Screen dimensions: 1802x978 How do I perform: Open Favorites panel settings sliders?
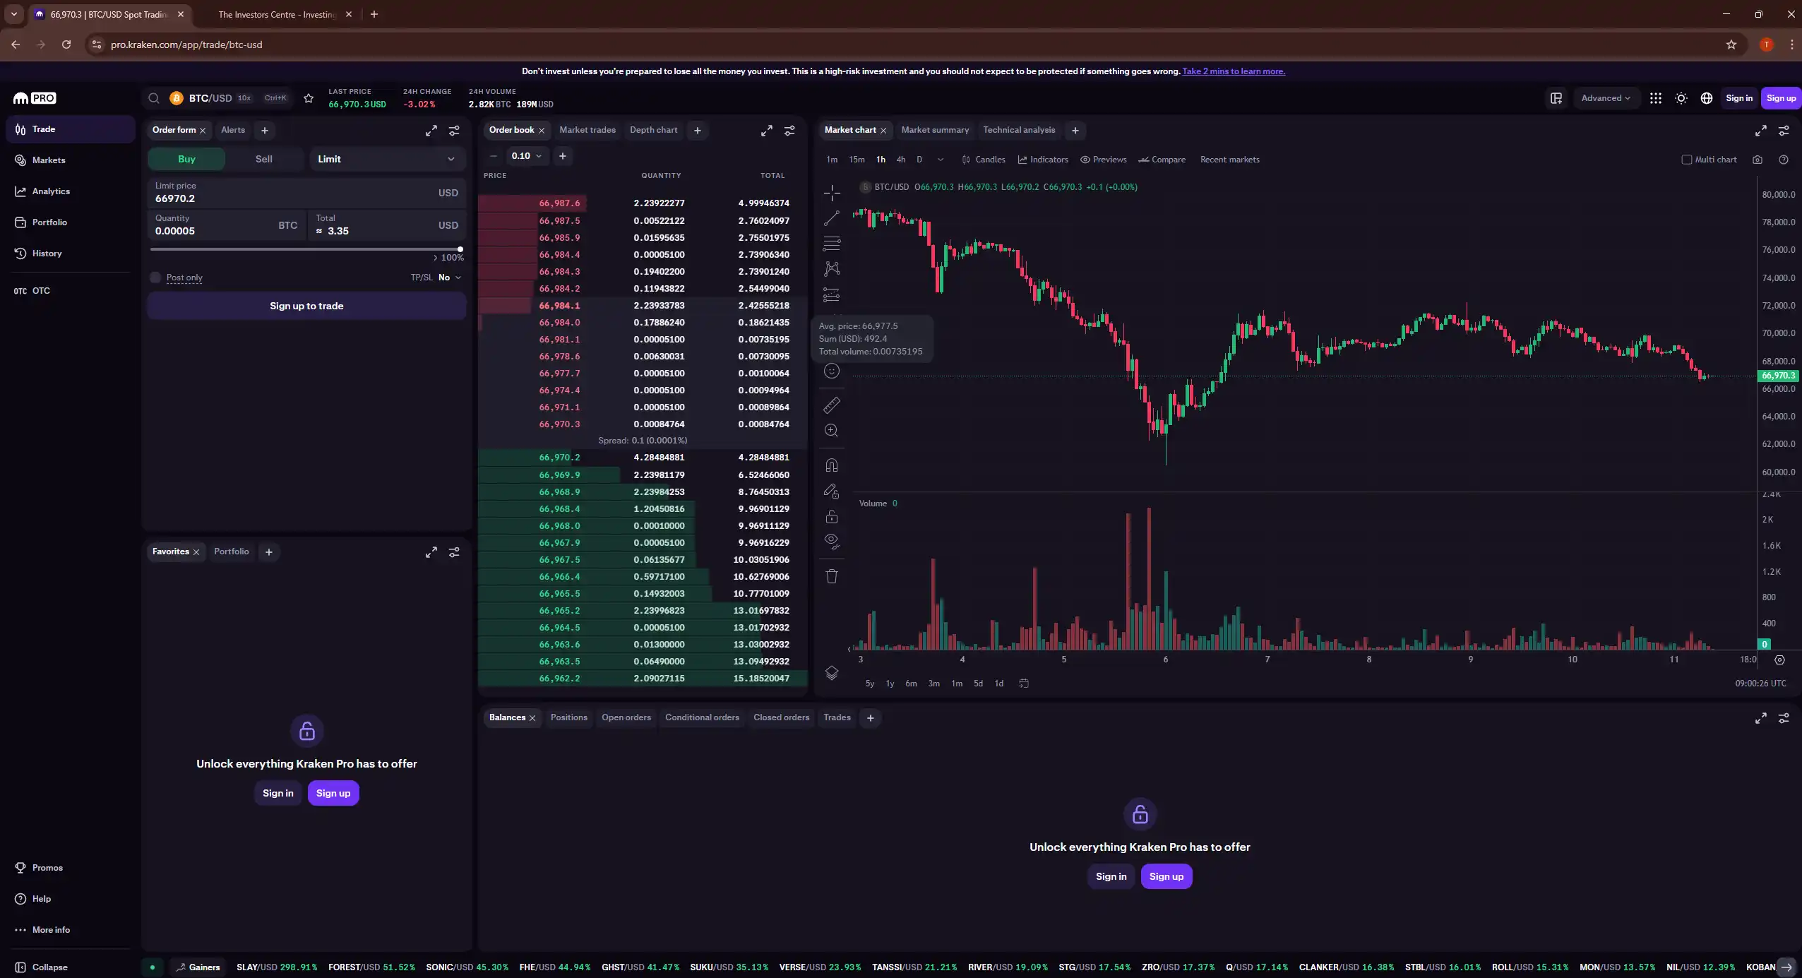pyautogui.click(x=454, y=552)
